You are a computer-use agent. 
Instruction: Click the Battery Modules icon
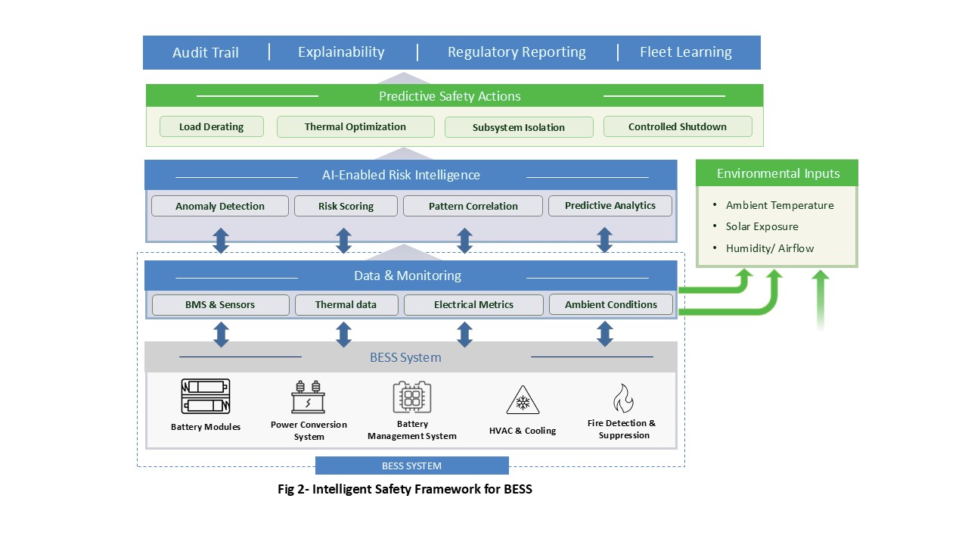pos(205,396)
